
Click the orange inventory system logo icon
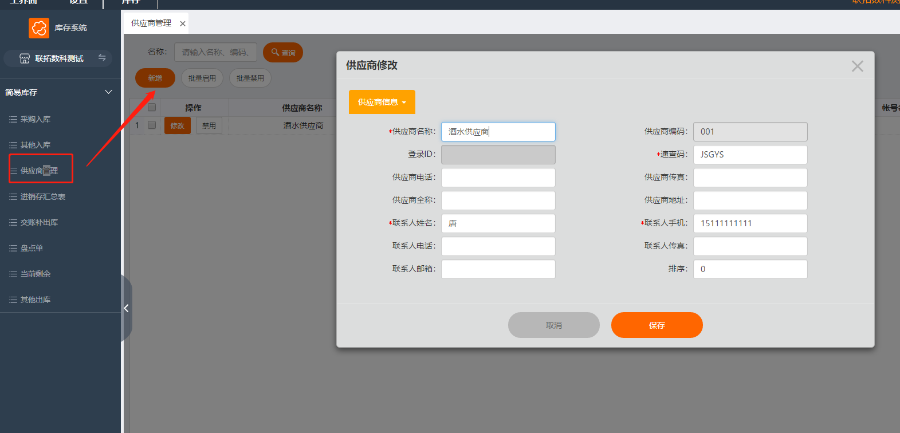tap(39, 27)
